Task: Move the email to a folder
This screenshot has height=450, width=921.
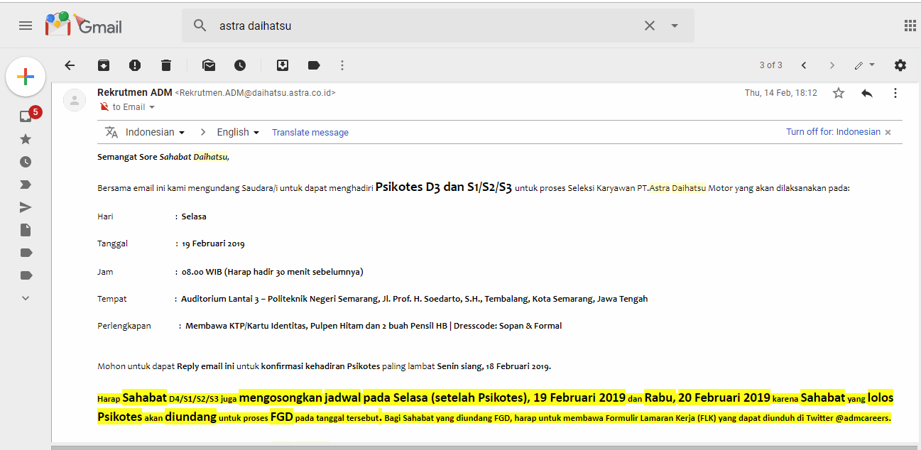Action: pos(283,65)
